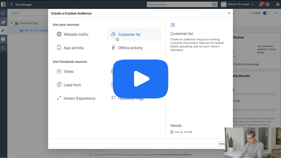Open the notifications bell
This screenshot has width=281, height=158.
coord(261,4)
